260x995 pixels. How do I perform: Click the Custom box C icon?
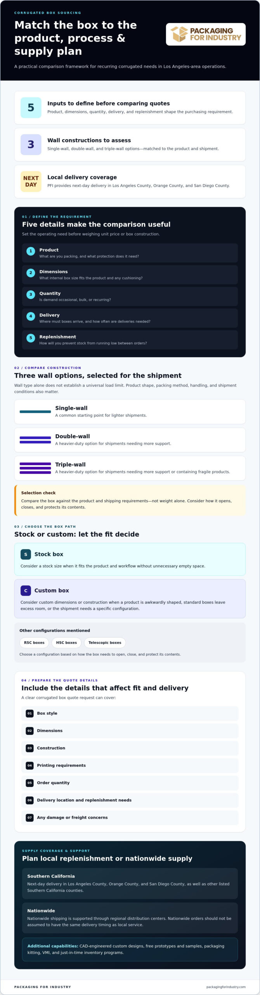(x=26, y=590)
